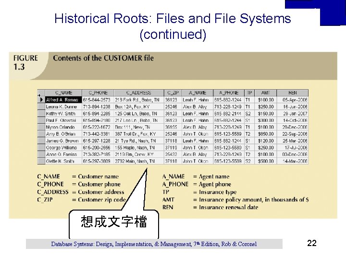Select the A_NAME column header
Screen dimensions: 346x259
[x=198, y=93]
